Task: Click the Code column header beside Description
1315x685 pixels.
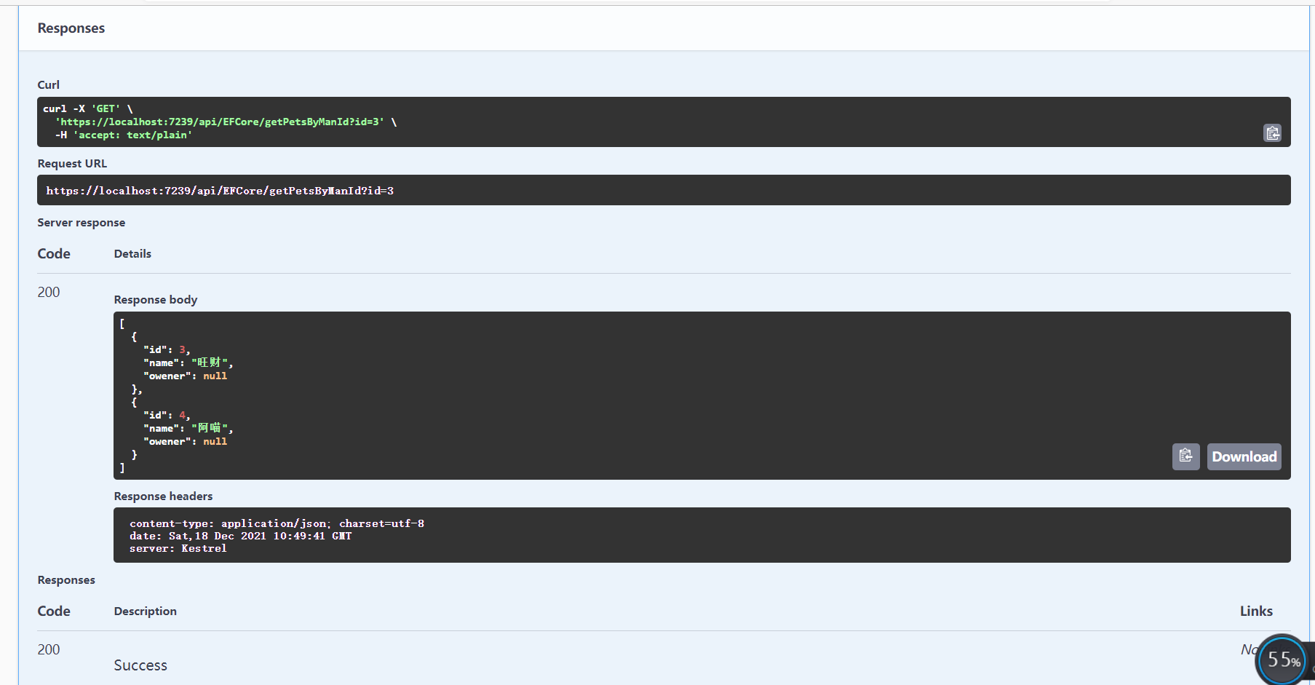Action: coord(54,611)
